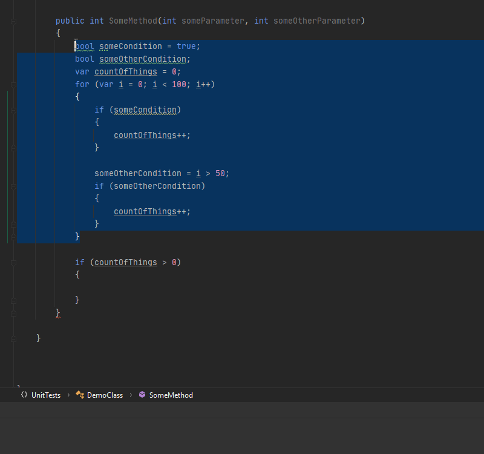Click someCondition inside the first if statement

(145, 110)
